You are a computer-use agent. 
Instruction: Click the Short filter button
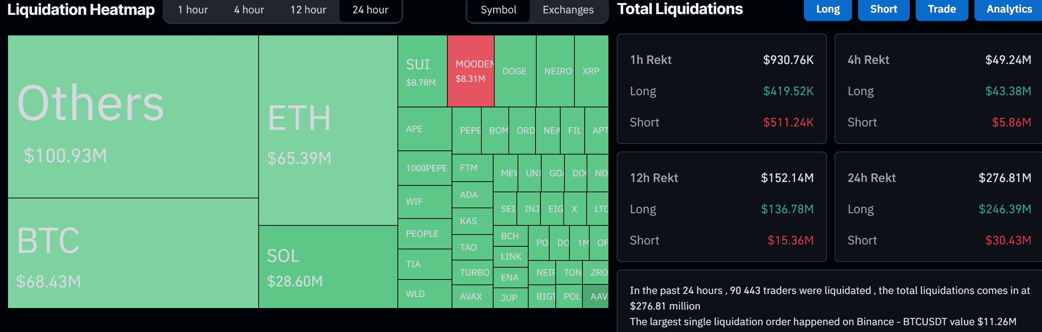(x=883, y=9)
